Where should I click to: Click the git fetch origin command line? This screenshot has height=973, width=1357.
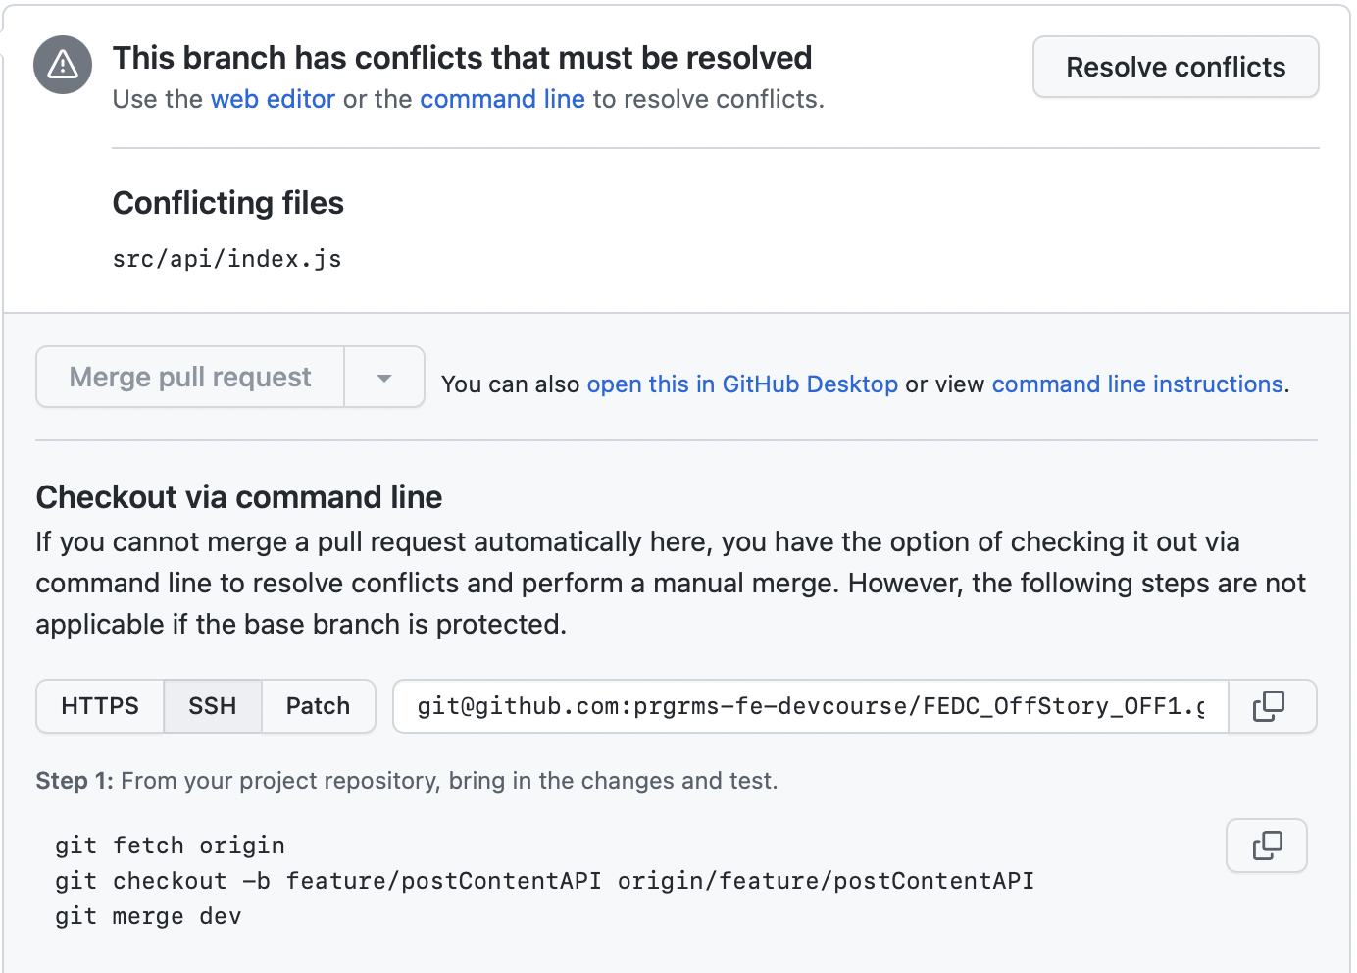[x=170, y=845]
